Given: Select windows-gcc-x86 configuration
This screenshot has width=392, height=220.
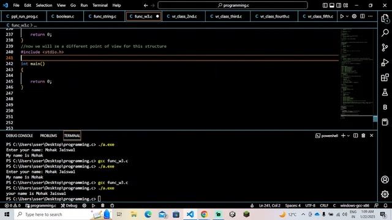Looking at the screenshot, I should [x=355, y=206].
